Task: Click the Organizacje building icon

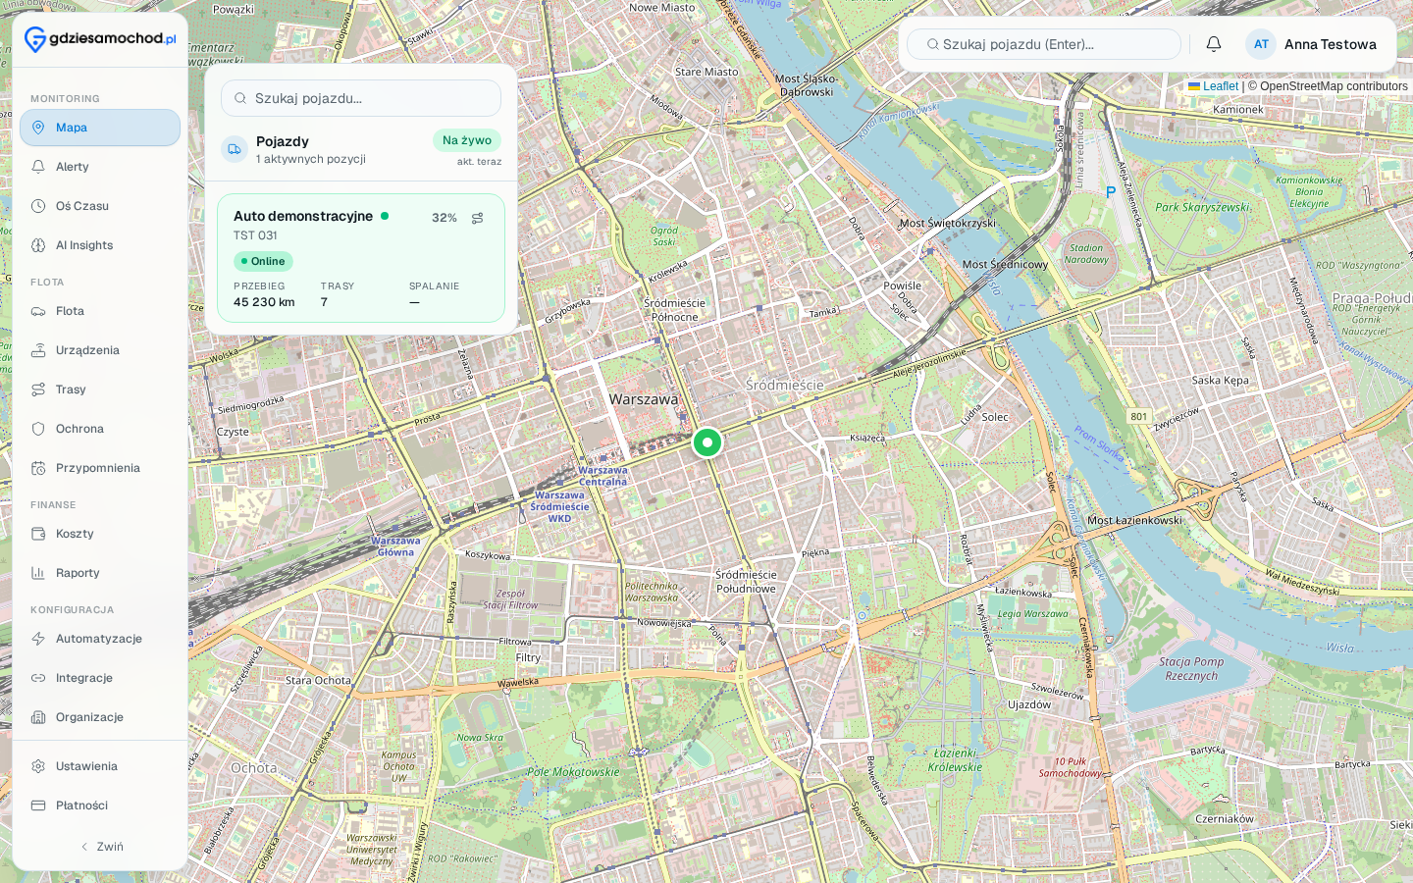Action: (38, 717)
